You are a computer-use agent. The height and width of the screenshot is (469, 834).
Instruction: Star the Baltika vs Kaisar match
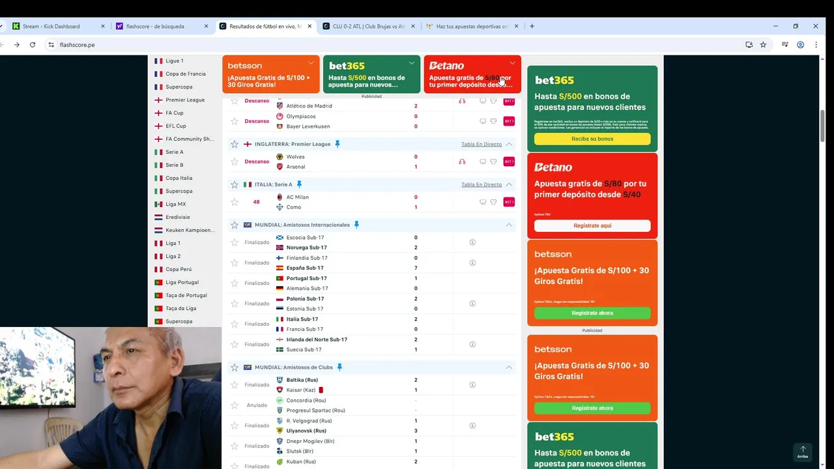(235, 385)
